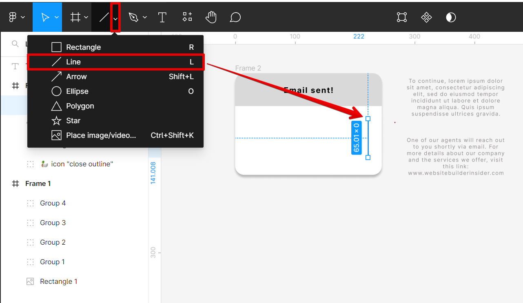Screen dimensions: 523x303
Task: Open the shape tools dropdown chevron
Action: tap(115, 17)
